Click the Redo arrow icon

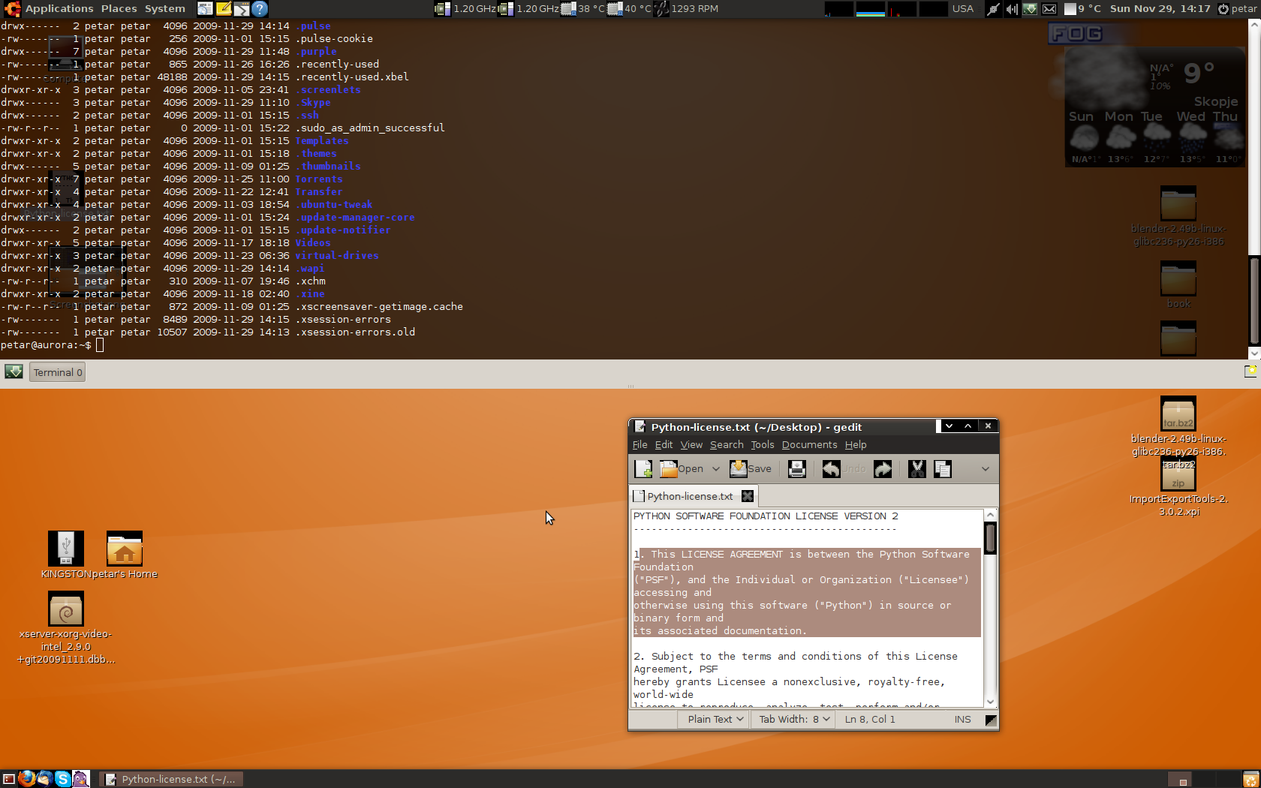tap(883, 469)
